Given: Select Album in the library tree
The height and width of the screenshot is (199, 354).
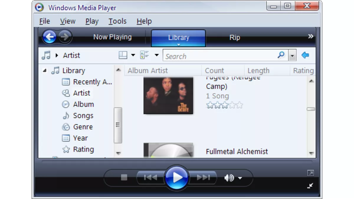Looking at the screenshot, I should pyautogui.click(x=83, y=104).
